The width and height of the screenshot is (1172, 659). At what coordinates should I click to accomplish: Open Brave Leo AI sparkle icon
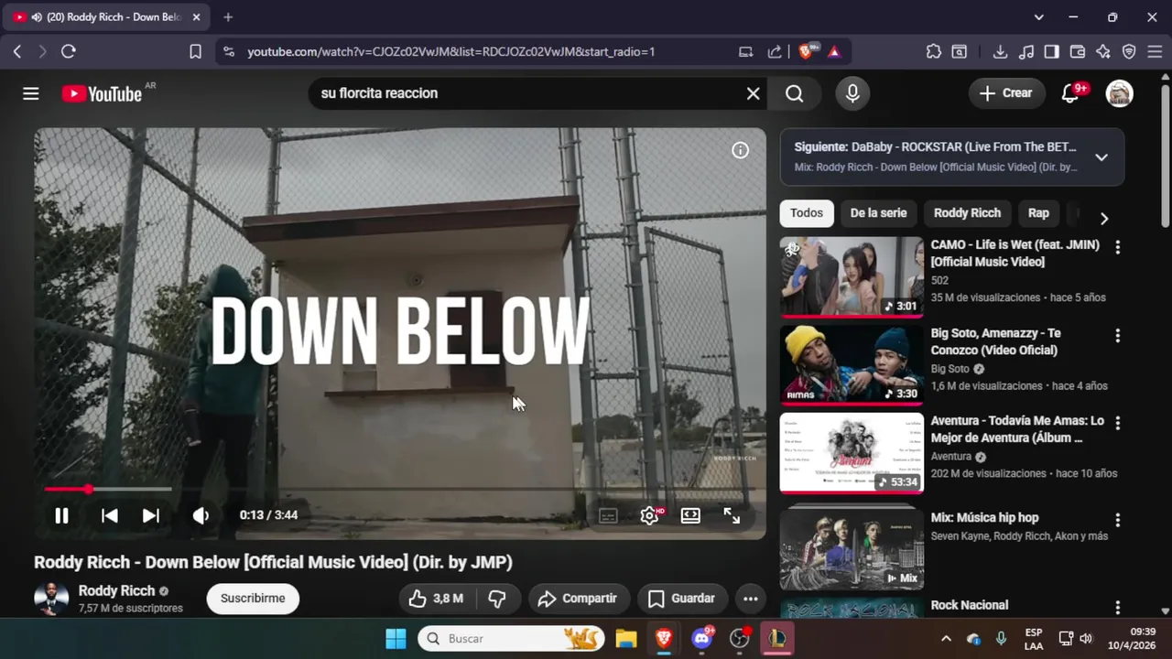point(1103,52)
